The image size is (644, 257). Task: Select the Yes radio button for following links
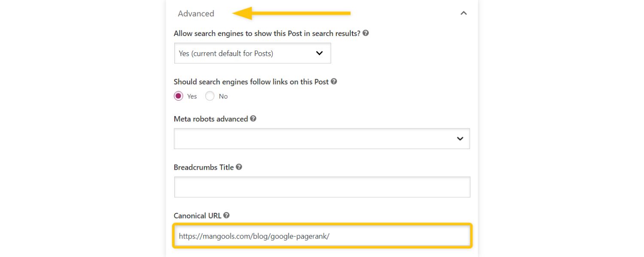(178, 96)
